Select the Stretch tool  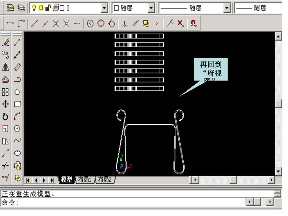[x=6, y=141]
